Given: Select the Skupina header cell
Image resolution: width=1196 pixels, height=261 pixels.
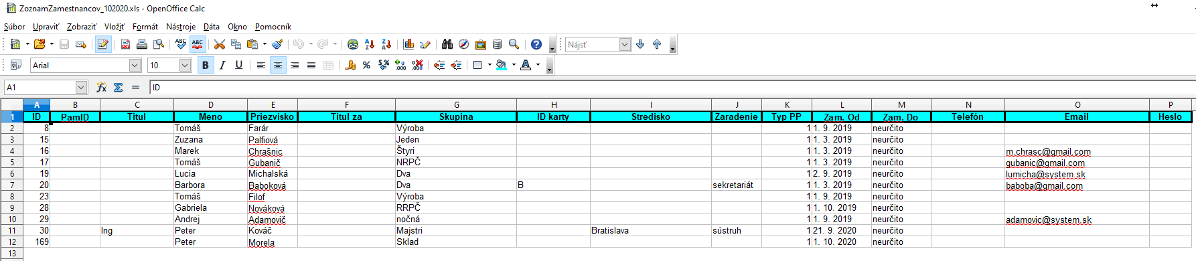Looking at the screenshot, I should 456,116.
